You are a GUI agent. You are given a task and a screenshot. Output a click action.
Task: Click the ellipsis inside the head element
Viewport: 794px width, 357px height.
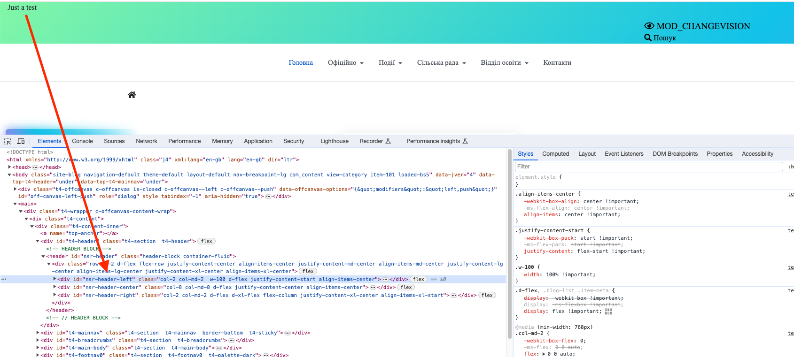(x=35, y=167)
